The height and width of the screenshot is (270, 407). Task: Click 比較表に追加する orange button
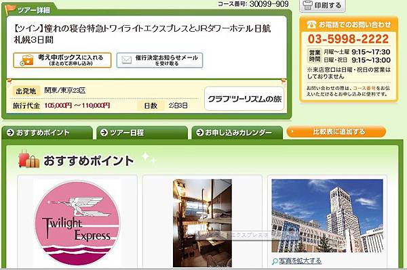(336, 132)
